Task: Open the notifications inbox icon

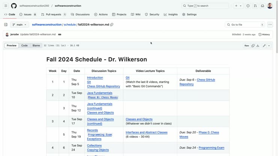Action: (262, 6)
